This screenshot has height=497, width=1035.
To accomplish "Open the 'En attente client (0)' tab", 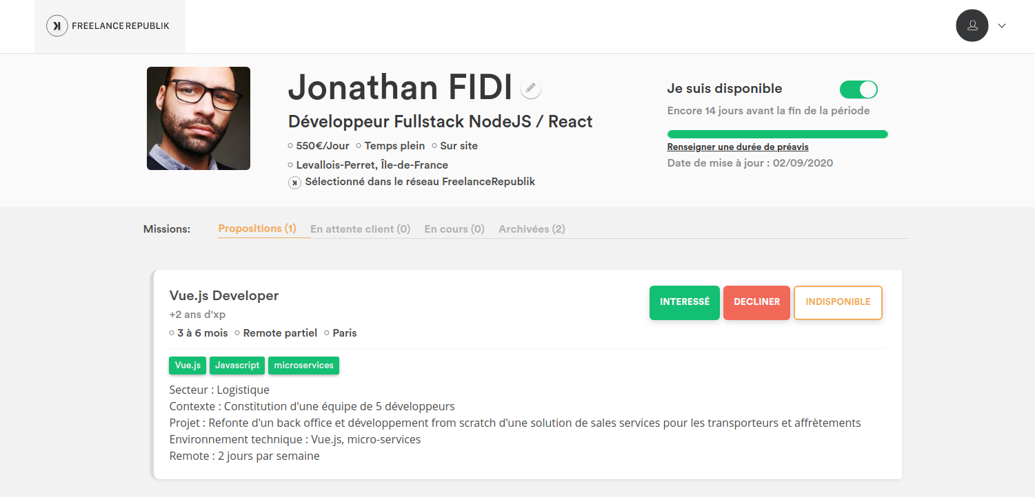I will [360, 229].
